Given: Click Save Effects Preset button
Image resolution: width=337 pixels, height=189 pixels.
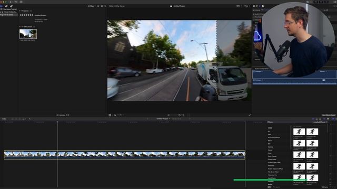Looking at the screenshot, I should (329, 115).
